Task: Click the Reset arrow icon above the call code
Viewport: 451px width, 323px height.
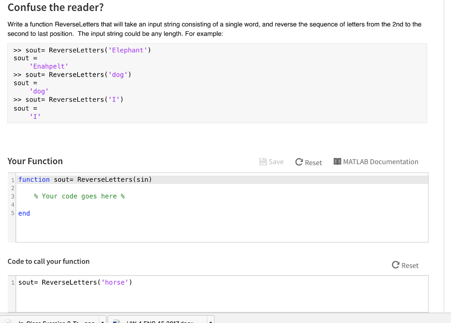Action: 395,265
